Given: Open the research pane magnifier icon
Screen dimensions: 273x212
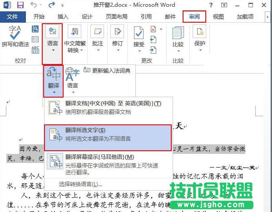Looking at the screenshot, I should (35, 29).
